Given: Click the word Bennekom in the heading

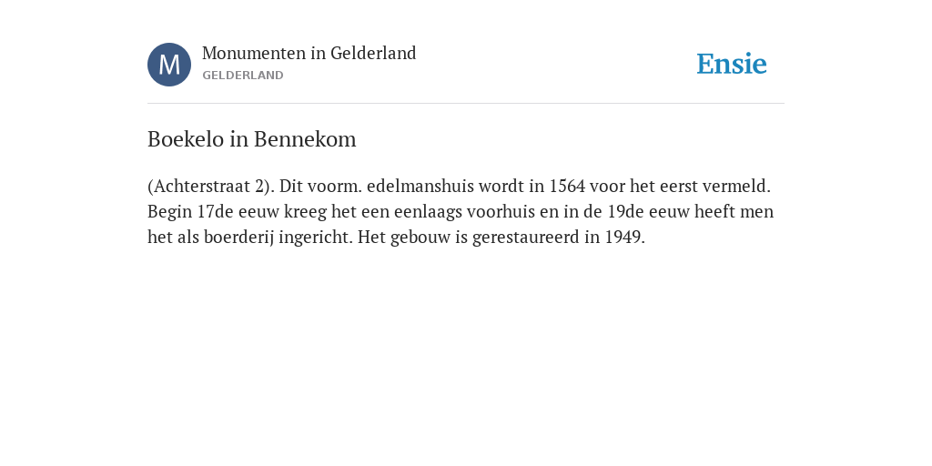Looking at the screenshot, I should coord(305,139).
